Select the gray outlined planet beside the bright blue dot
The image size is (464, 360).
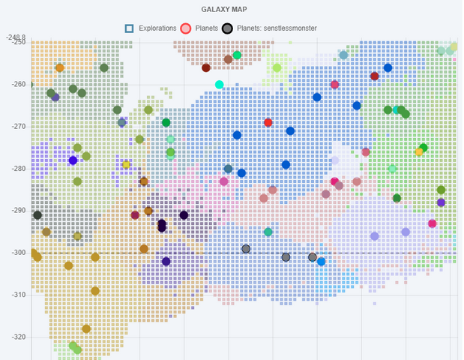pos(313,257)
